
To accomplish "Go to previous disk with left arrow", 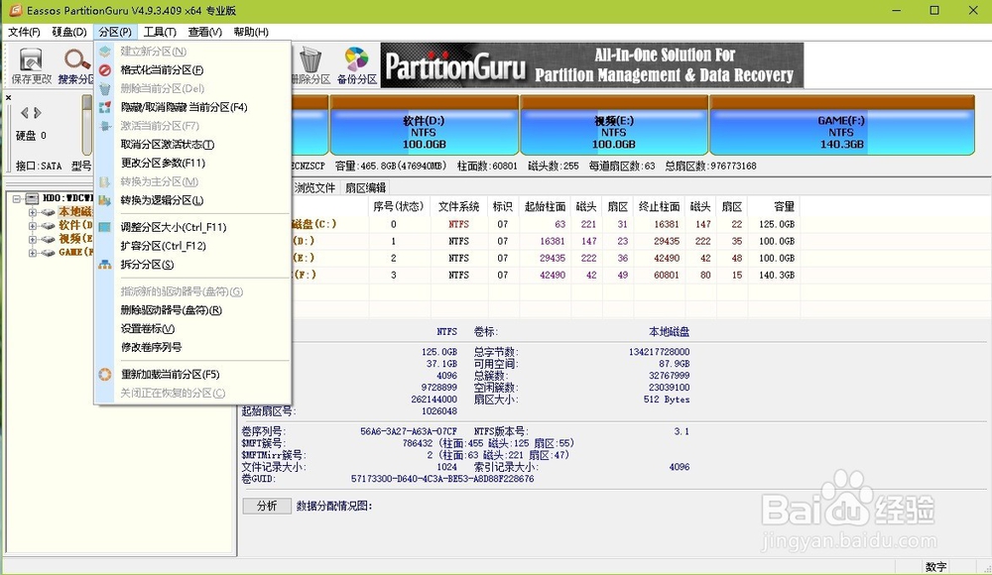I will point(25,113).
